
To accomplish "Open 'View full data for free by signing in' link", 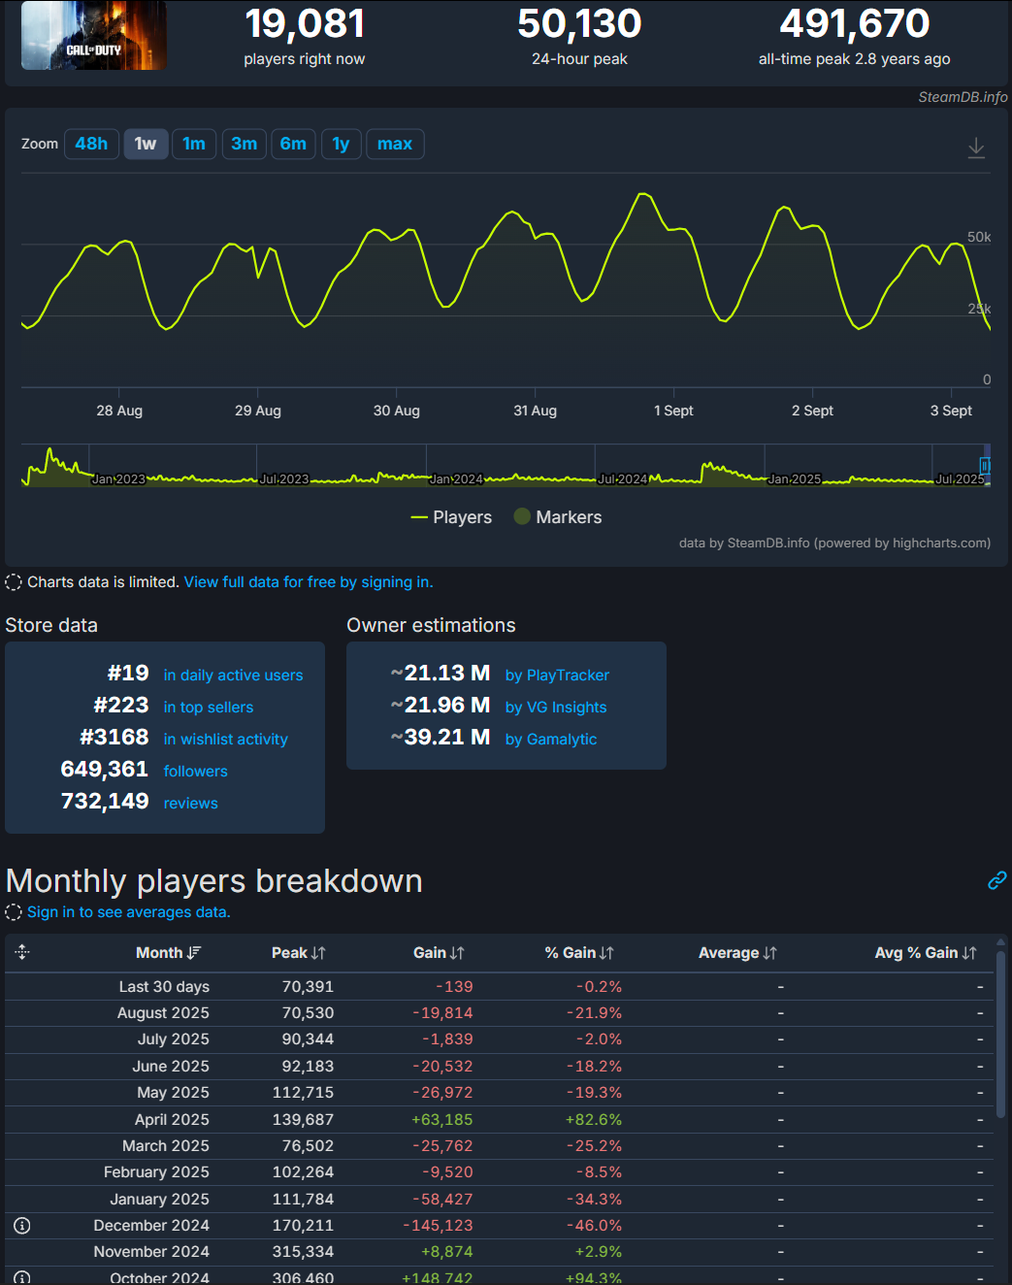I will 309,582.
